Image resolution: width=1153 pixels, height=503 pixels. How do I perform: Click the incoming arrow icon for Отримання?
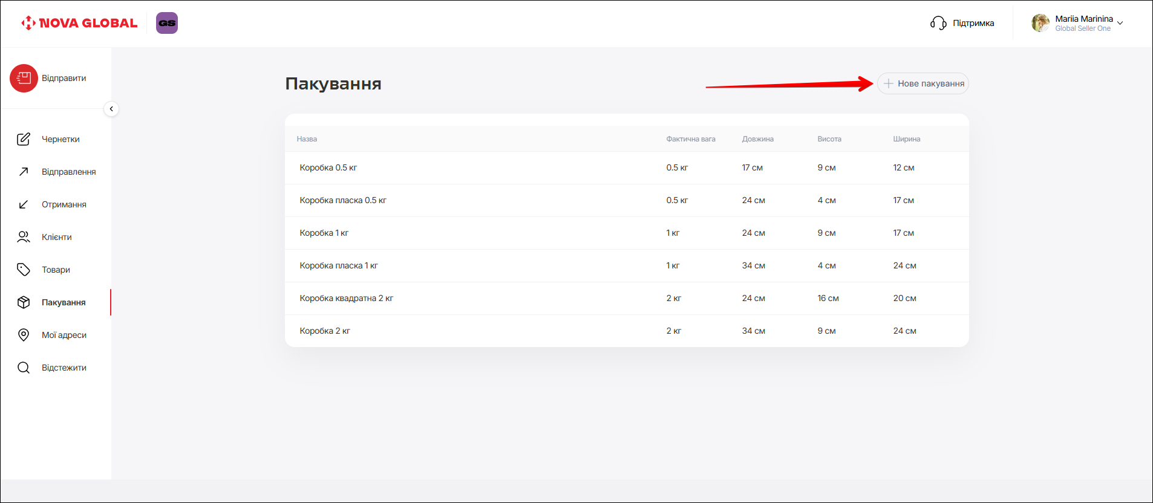click(x=24, y=204)
